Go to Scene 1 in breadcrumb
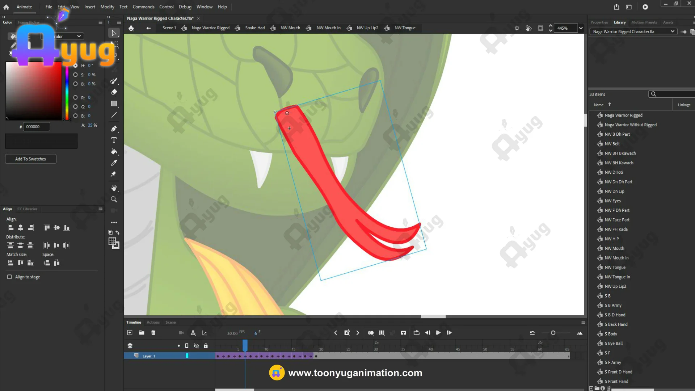Viewport: 695px width, 391px height. tap(169, 28)
